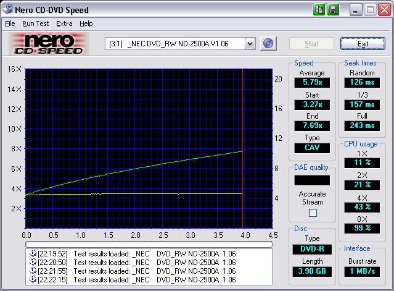Open the Extra menu
The height and width of the screenshot is (291, 394).
64,23
